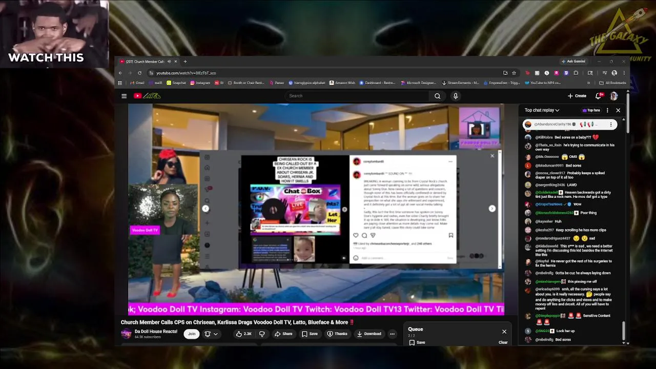The image size is (656, 369).
Task: Close the chat replay panel
Action: [x=618, y=110]
